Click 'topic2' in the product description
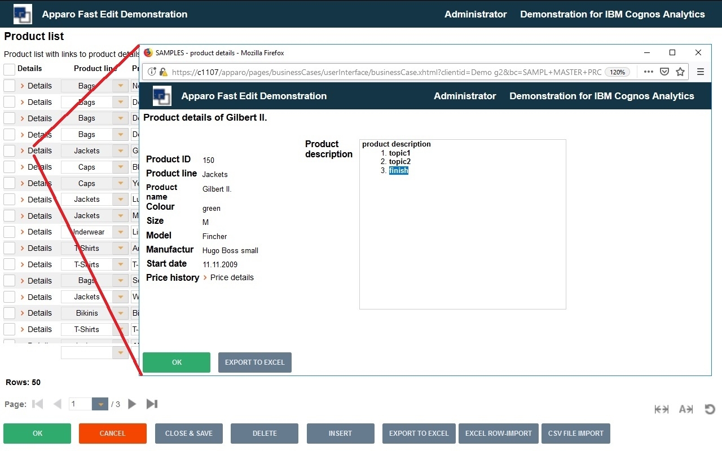 pos(400,162)
